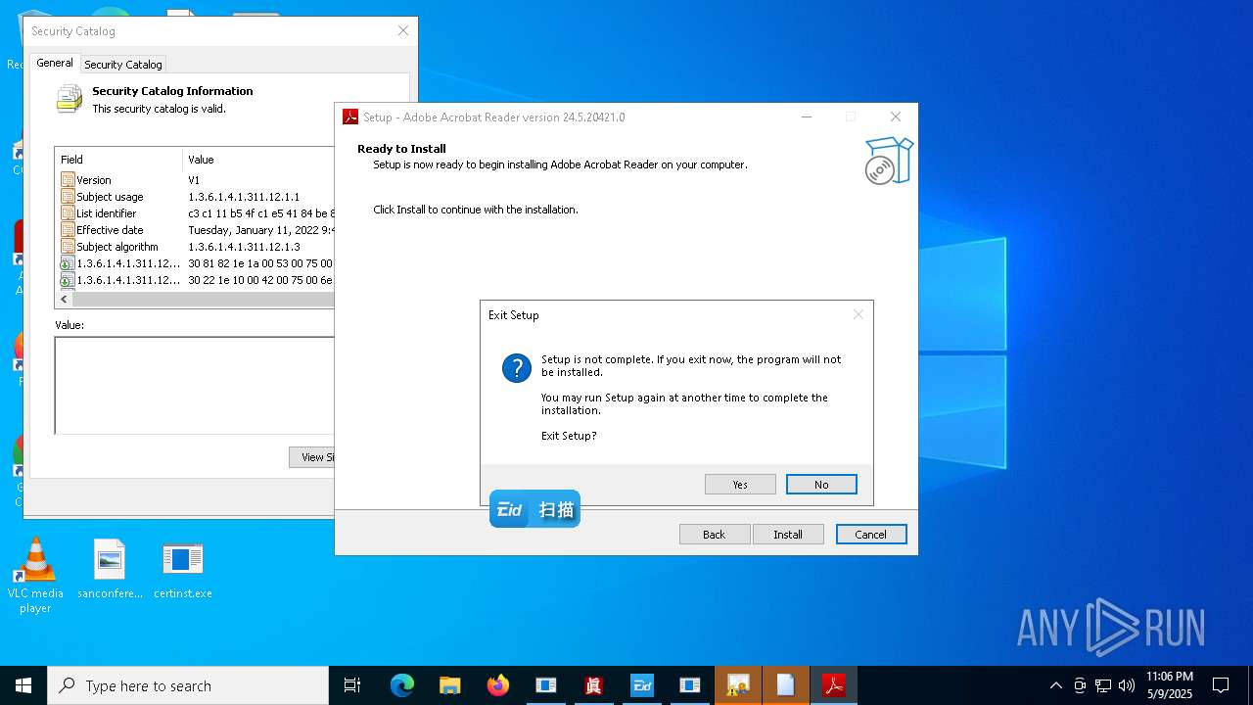
Task: Click the View Signature button
Action: pyautogui.click(x=311, y=457)
